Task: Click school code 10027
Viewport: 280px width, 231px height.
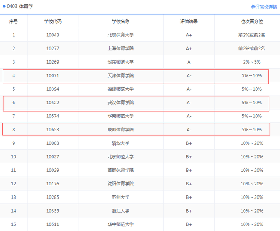Action: coord(52,156)
